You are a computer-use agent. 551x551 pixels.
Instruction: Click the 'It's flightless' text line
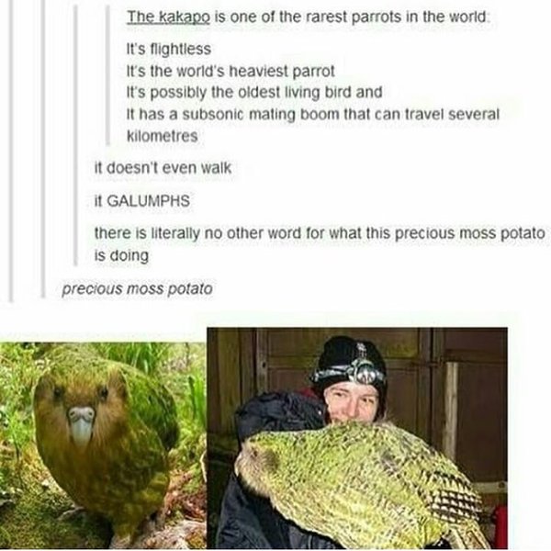coord(169,50)
